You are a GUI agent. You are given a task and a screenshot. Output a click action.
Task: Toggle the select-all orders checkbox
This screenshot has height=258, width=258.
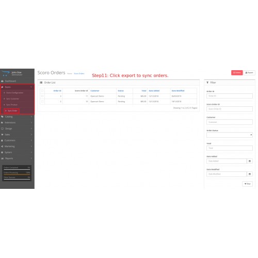pyautogui.click(x=42, y=91)
